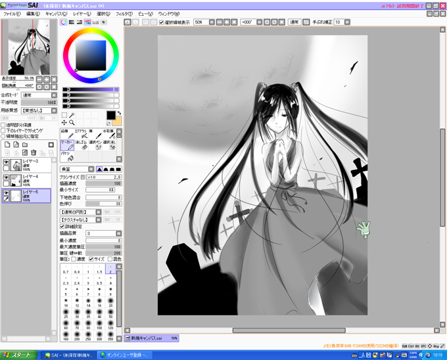Switch to 新規キャンバス.sai document tab
Viewport: 447px width, 360px height.
coord(152,338)
